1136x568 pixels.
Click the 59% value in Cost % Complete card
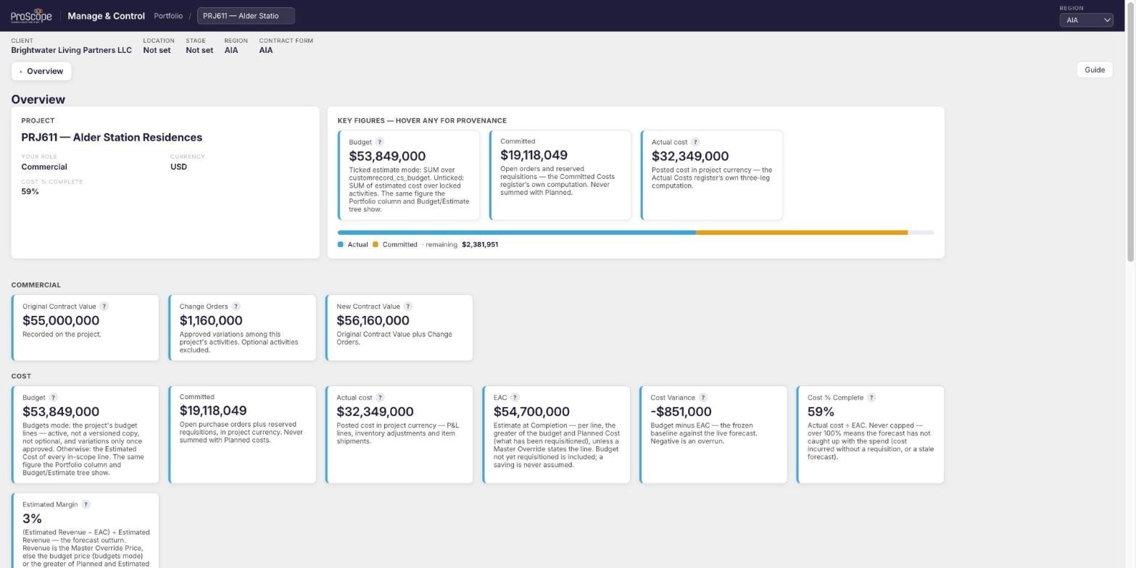click(821, 412)
